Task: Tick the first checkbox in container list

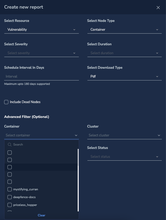Action: [x=10, y=153]
